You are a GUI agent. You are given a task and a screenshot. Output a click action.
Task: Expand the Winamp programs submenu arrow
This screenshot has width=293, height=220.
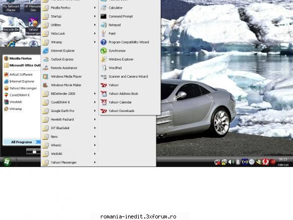[x=95, y=42]
